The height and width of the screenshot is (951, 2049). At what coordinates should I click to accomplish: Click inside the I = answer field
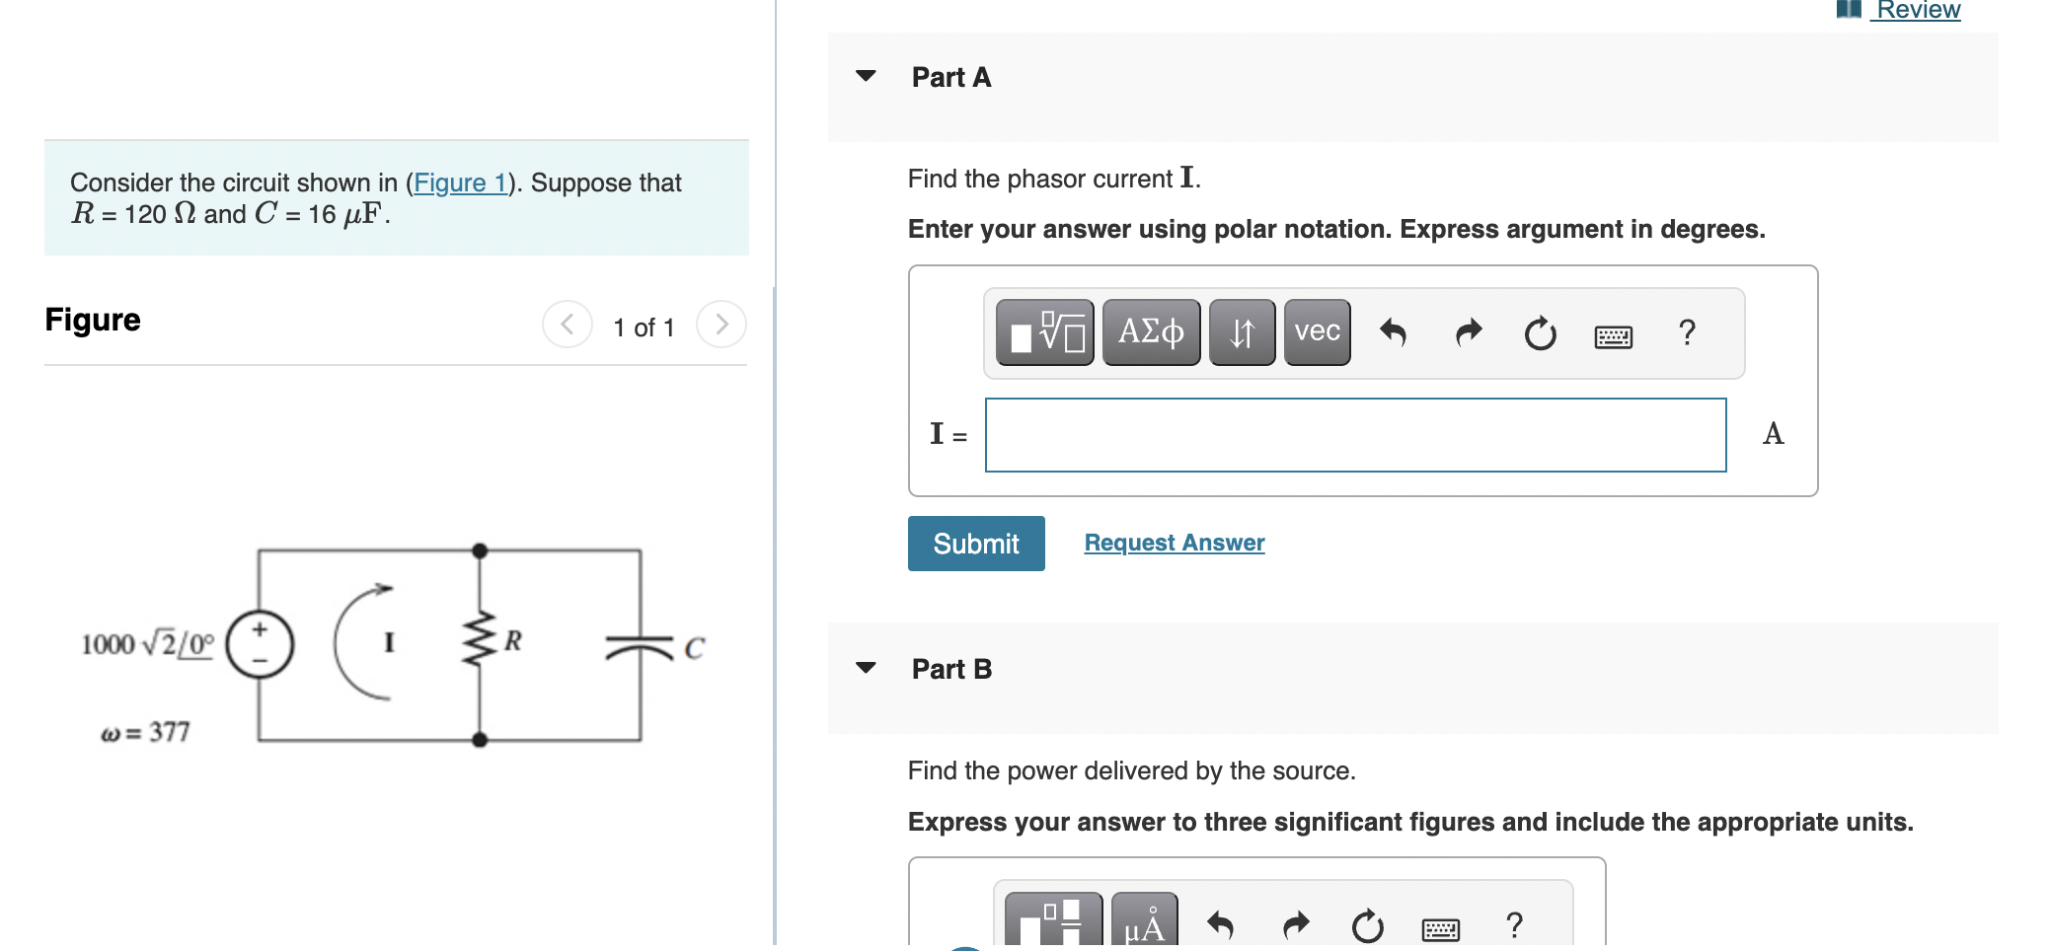pyautogui.click(x=1354, y=434)
